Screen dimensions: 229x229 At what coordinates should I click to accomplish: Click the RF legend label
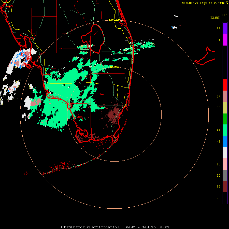218,28
